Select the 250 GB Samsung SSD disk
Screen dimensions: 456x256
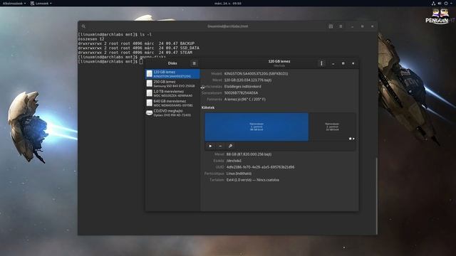172,84
